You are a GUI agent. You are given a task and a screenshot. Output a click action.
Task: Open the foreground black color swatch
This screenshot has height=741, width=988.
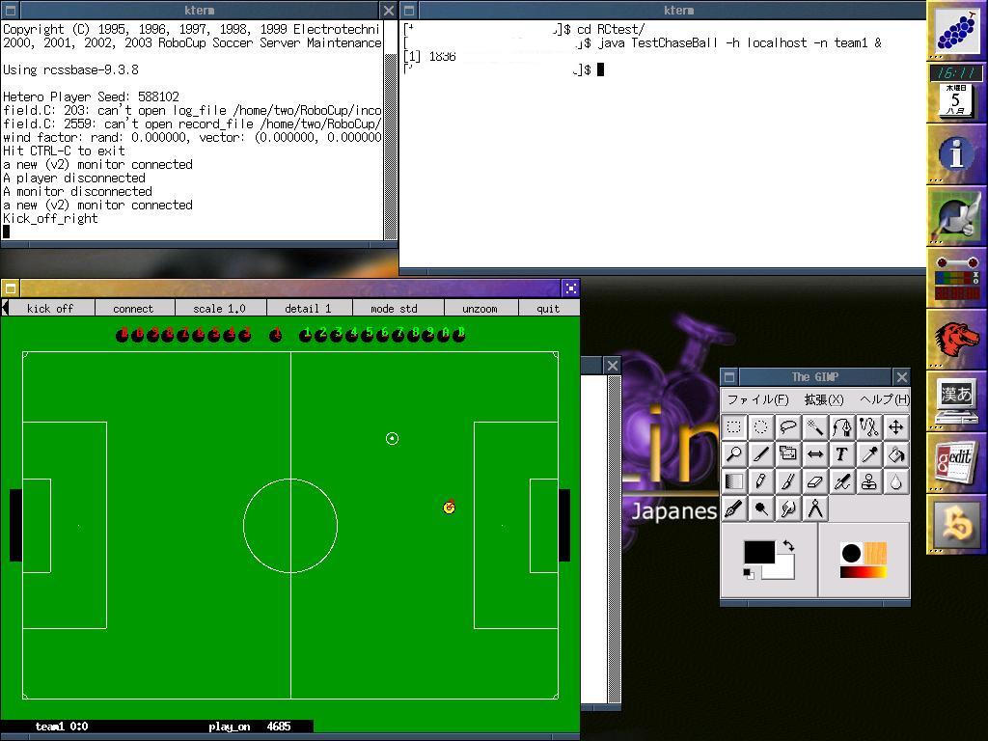758,551
